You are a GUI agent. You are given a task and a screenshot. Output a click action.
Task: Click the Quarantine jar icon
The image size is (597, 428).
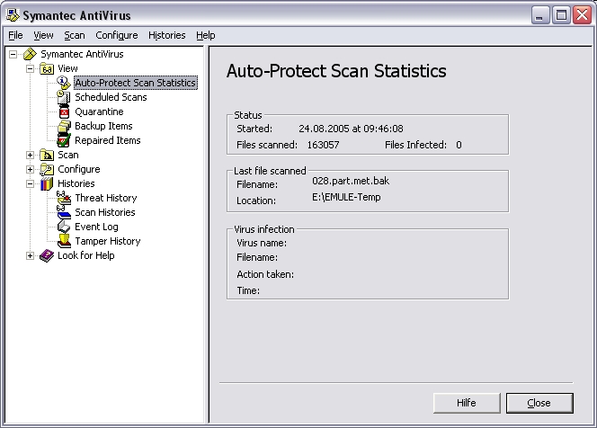(64, 112)
